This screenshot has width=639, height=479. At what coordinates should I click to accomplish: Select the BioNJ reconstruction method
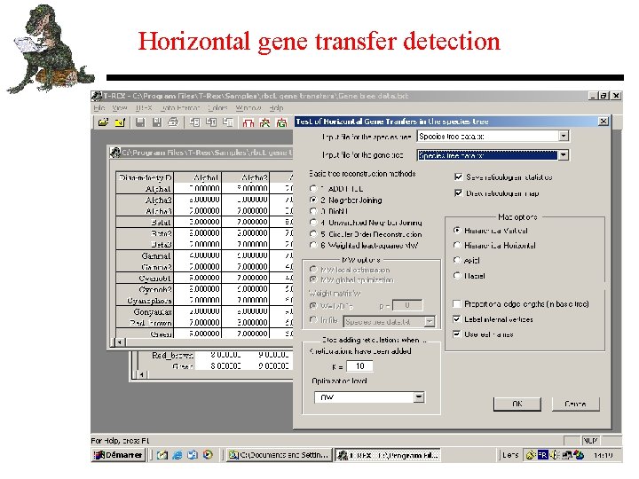313,211
